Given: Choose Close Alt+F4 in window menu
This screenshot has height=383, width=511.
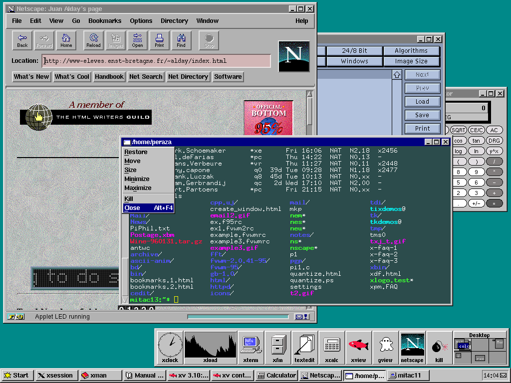Looking at the screenshot, I should click(148, 208).
